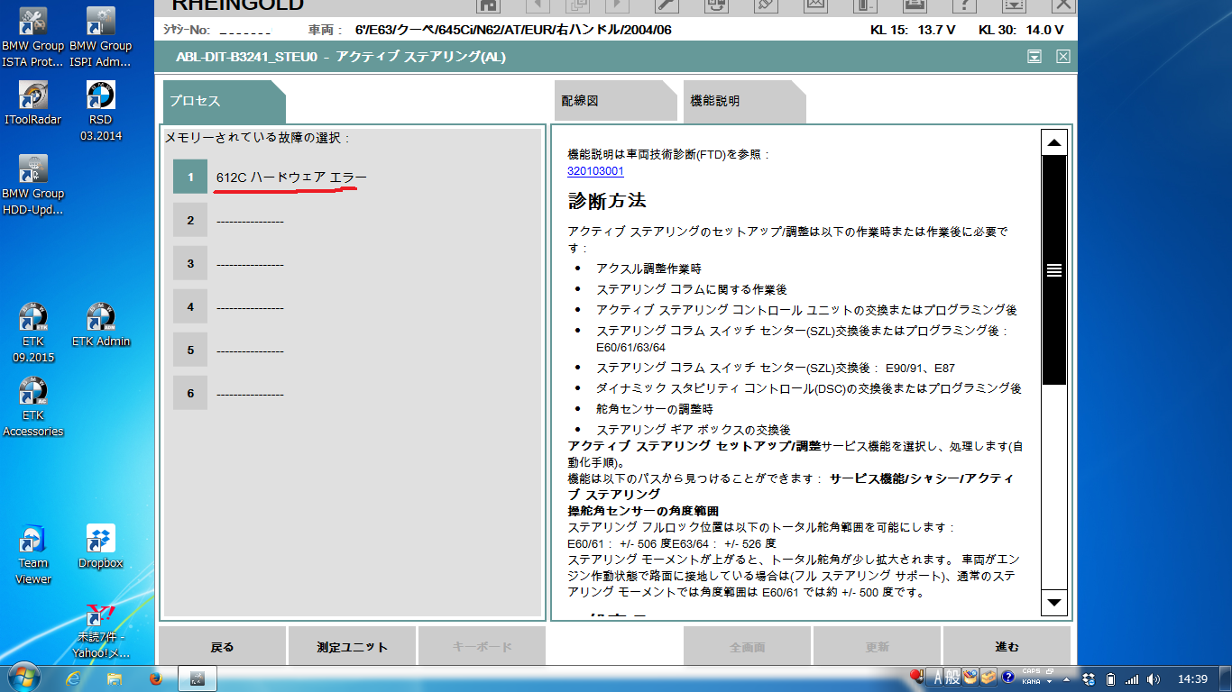Switch to the 機能説明 tab
Viewport: 1232px width, 692px height.
tap(744, 101)
